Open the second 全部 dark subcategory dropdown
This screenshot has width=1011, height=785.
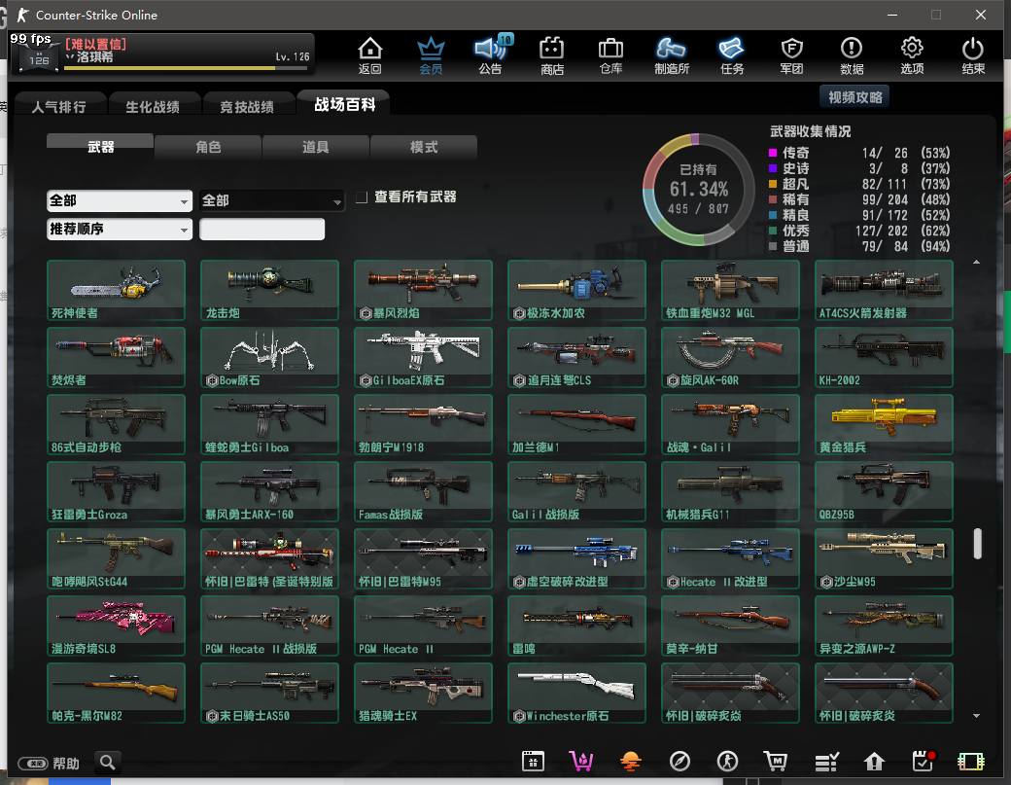271,200
